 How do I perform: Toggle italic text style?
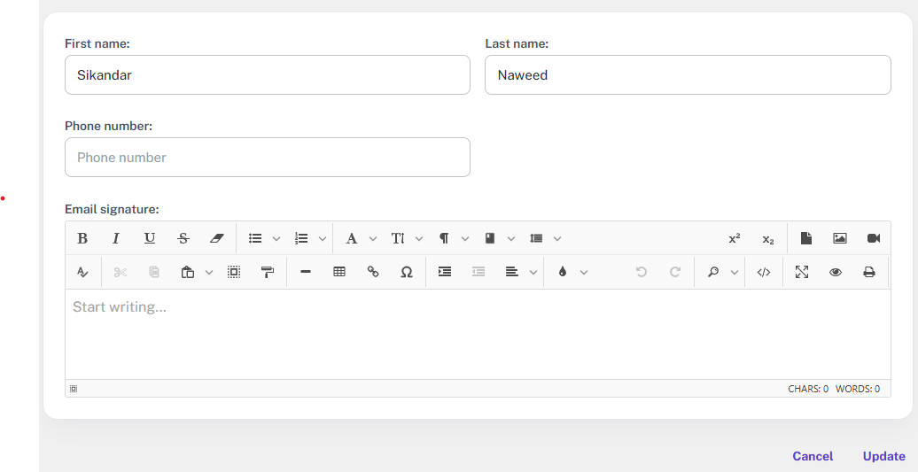116,238
